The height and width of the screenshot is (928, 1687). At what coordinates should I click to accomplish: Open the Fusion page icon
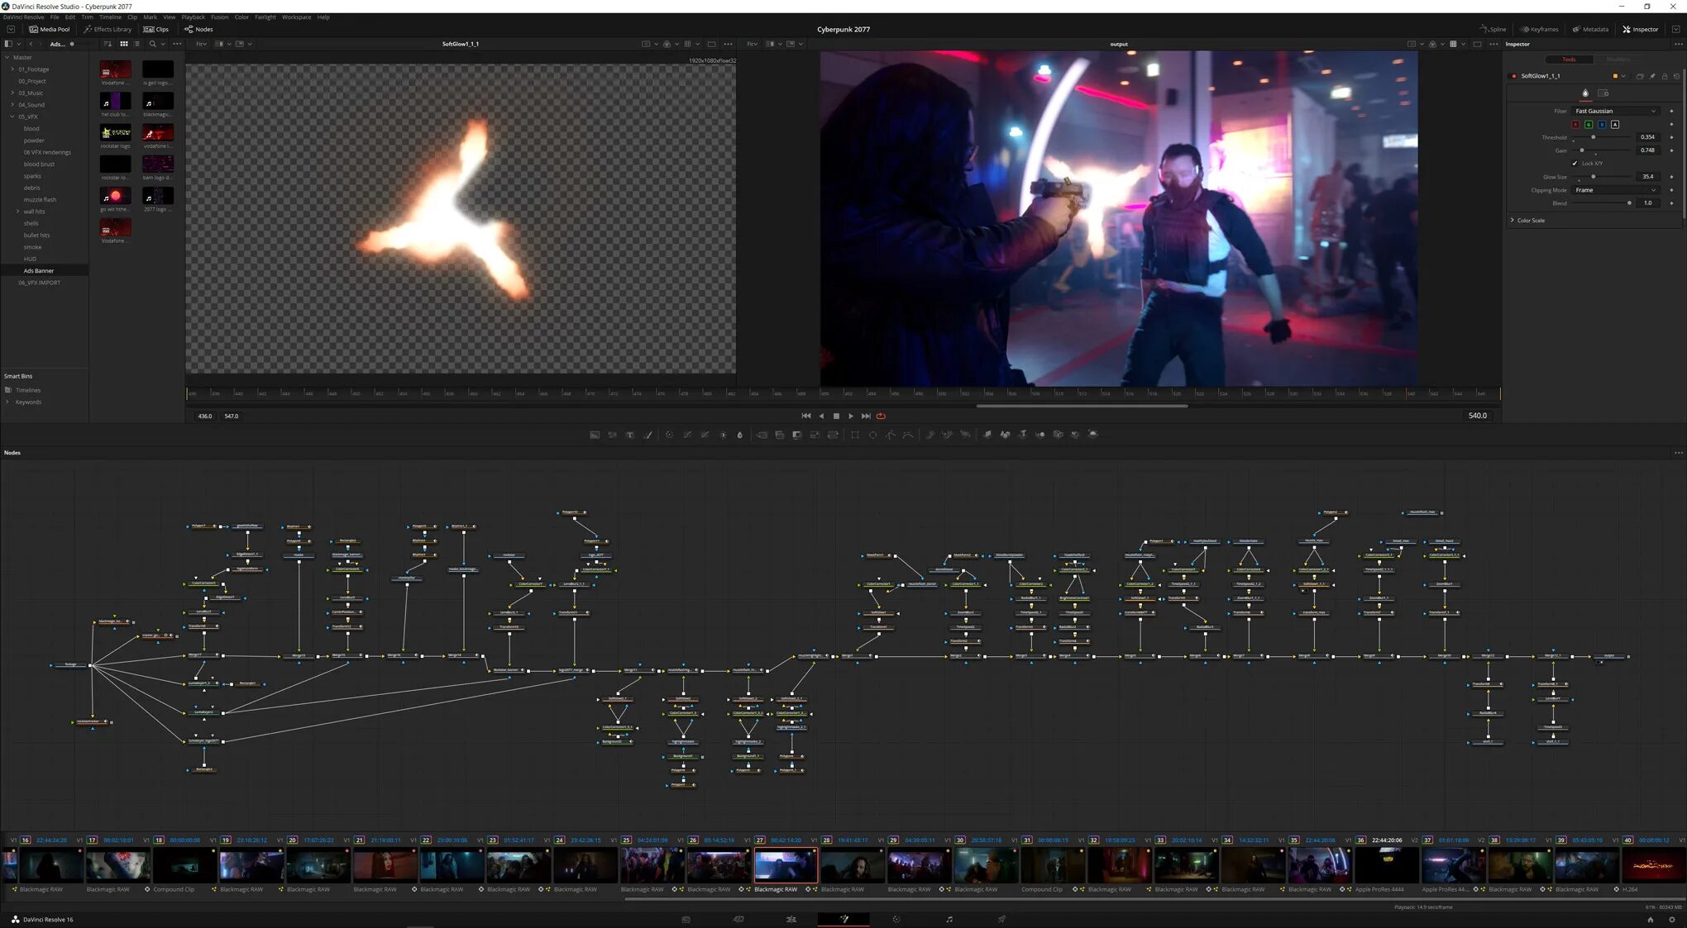843,919
